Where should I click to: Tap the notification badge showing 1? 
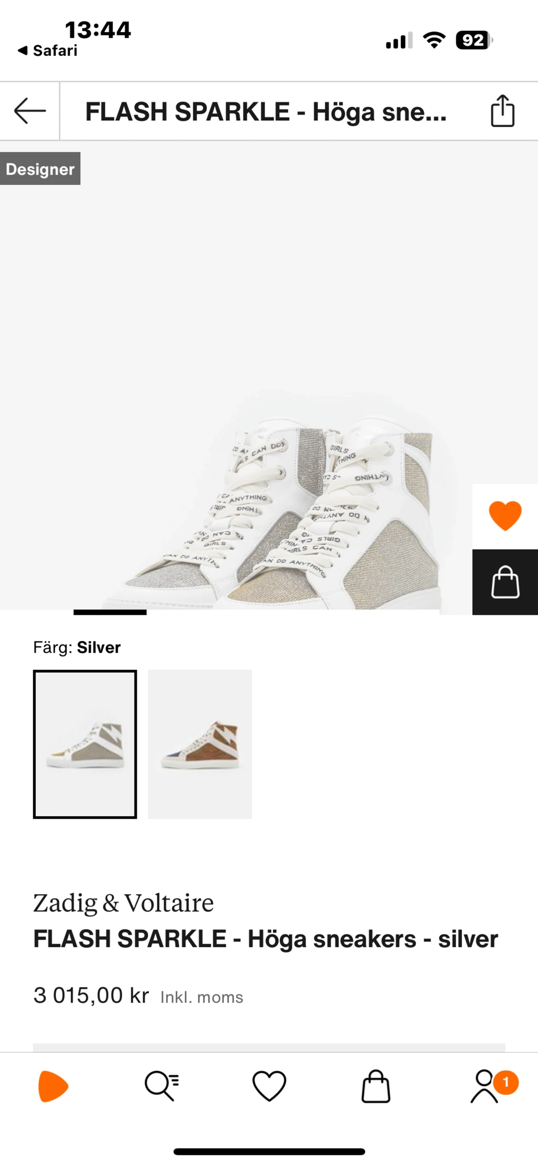(506, 1082)
